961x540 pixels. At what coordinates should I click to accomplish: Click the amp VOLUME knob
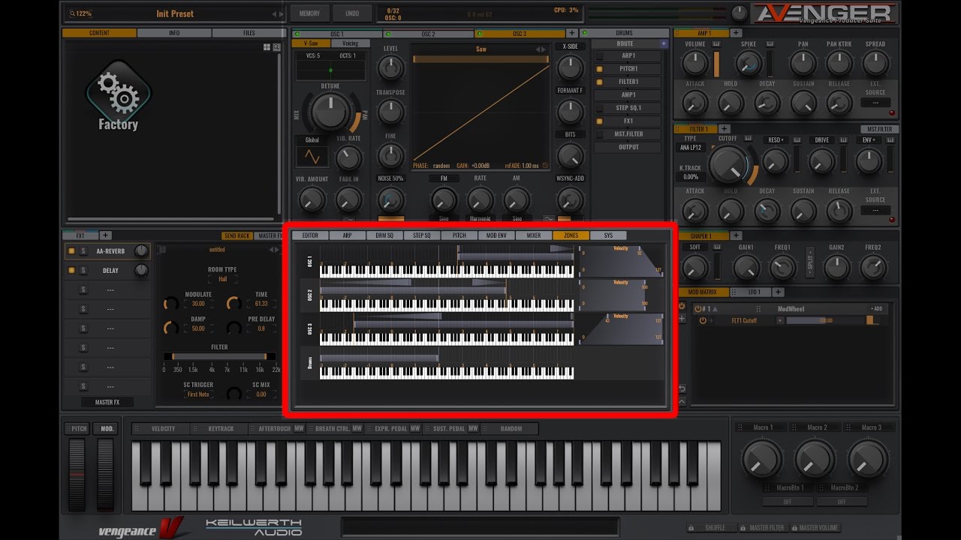694,64
